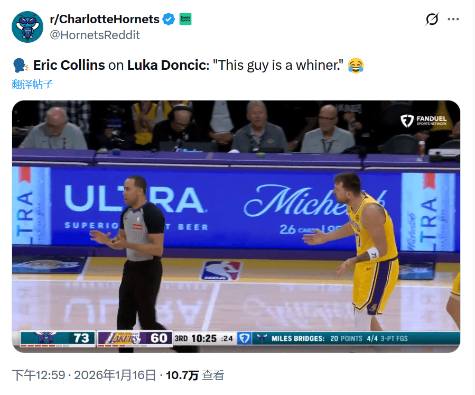
Task: Open the three-dot more options menu
Action: pos(453,20)
